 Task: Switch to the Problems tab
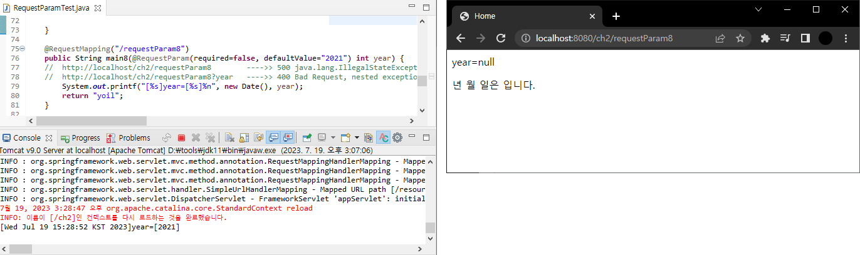coord(129,137)
